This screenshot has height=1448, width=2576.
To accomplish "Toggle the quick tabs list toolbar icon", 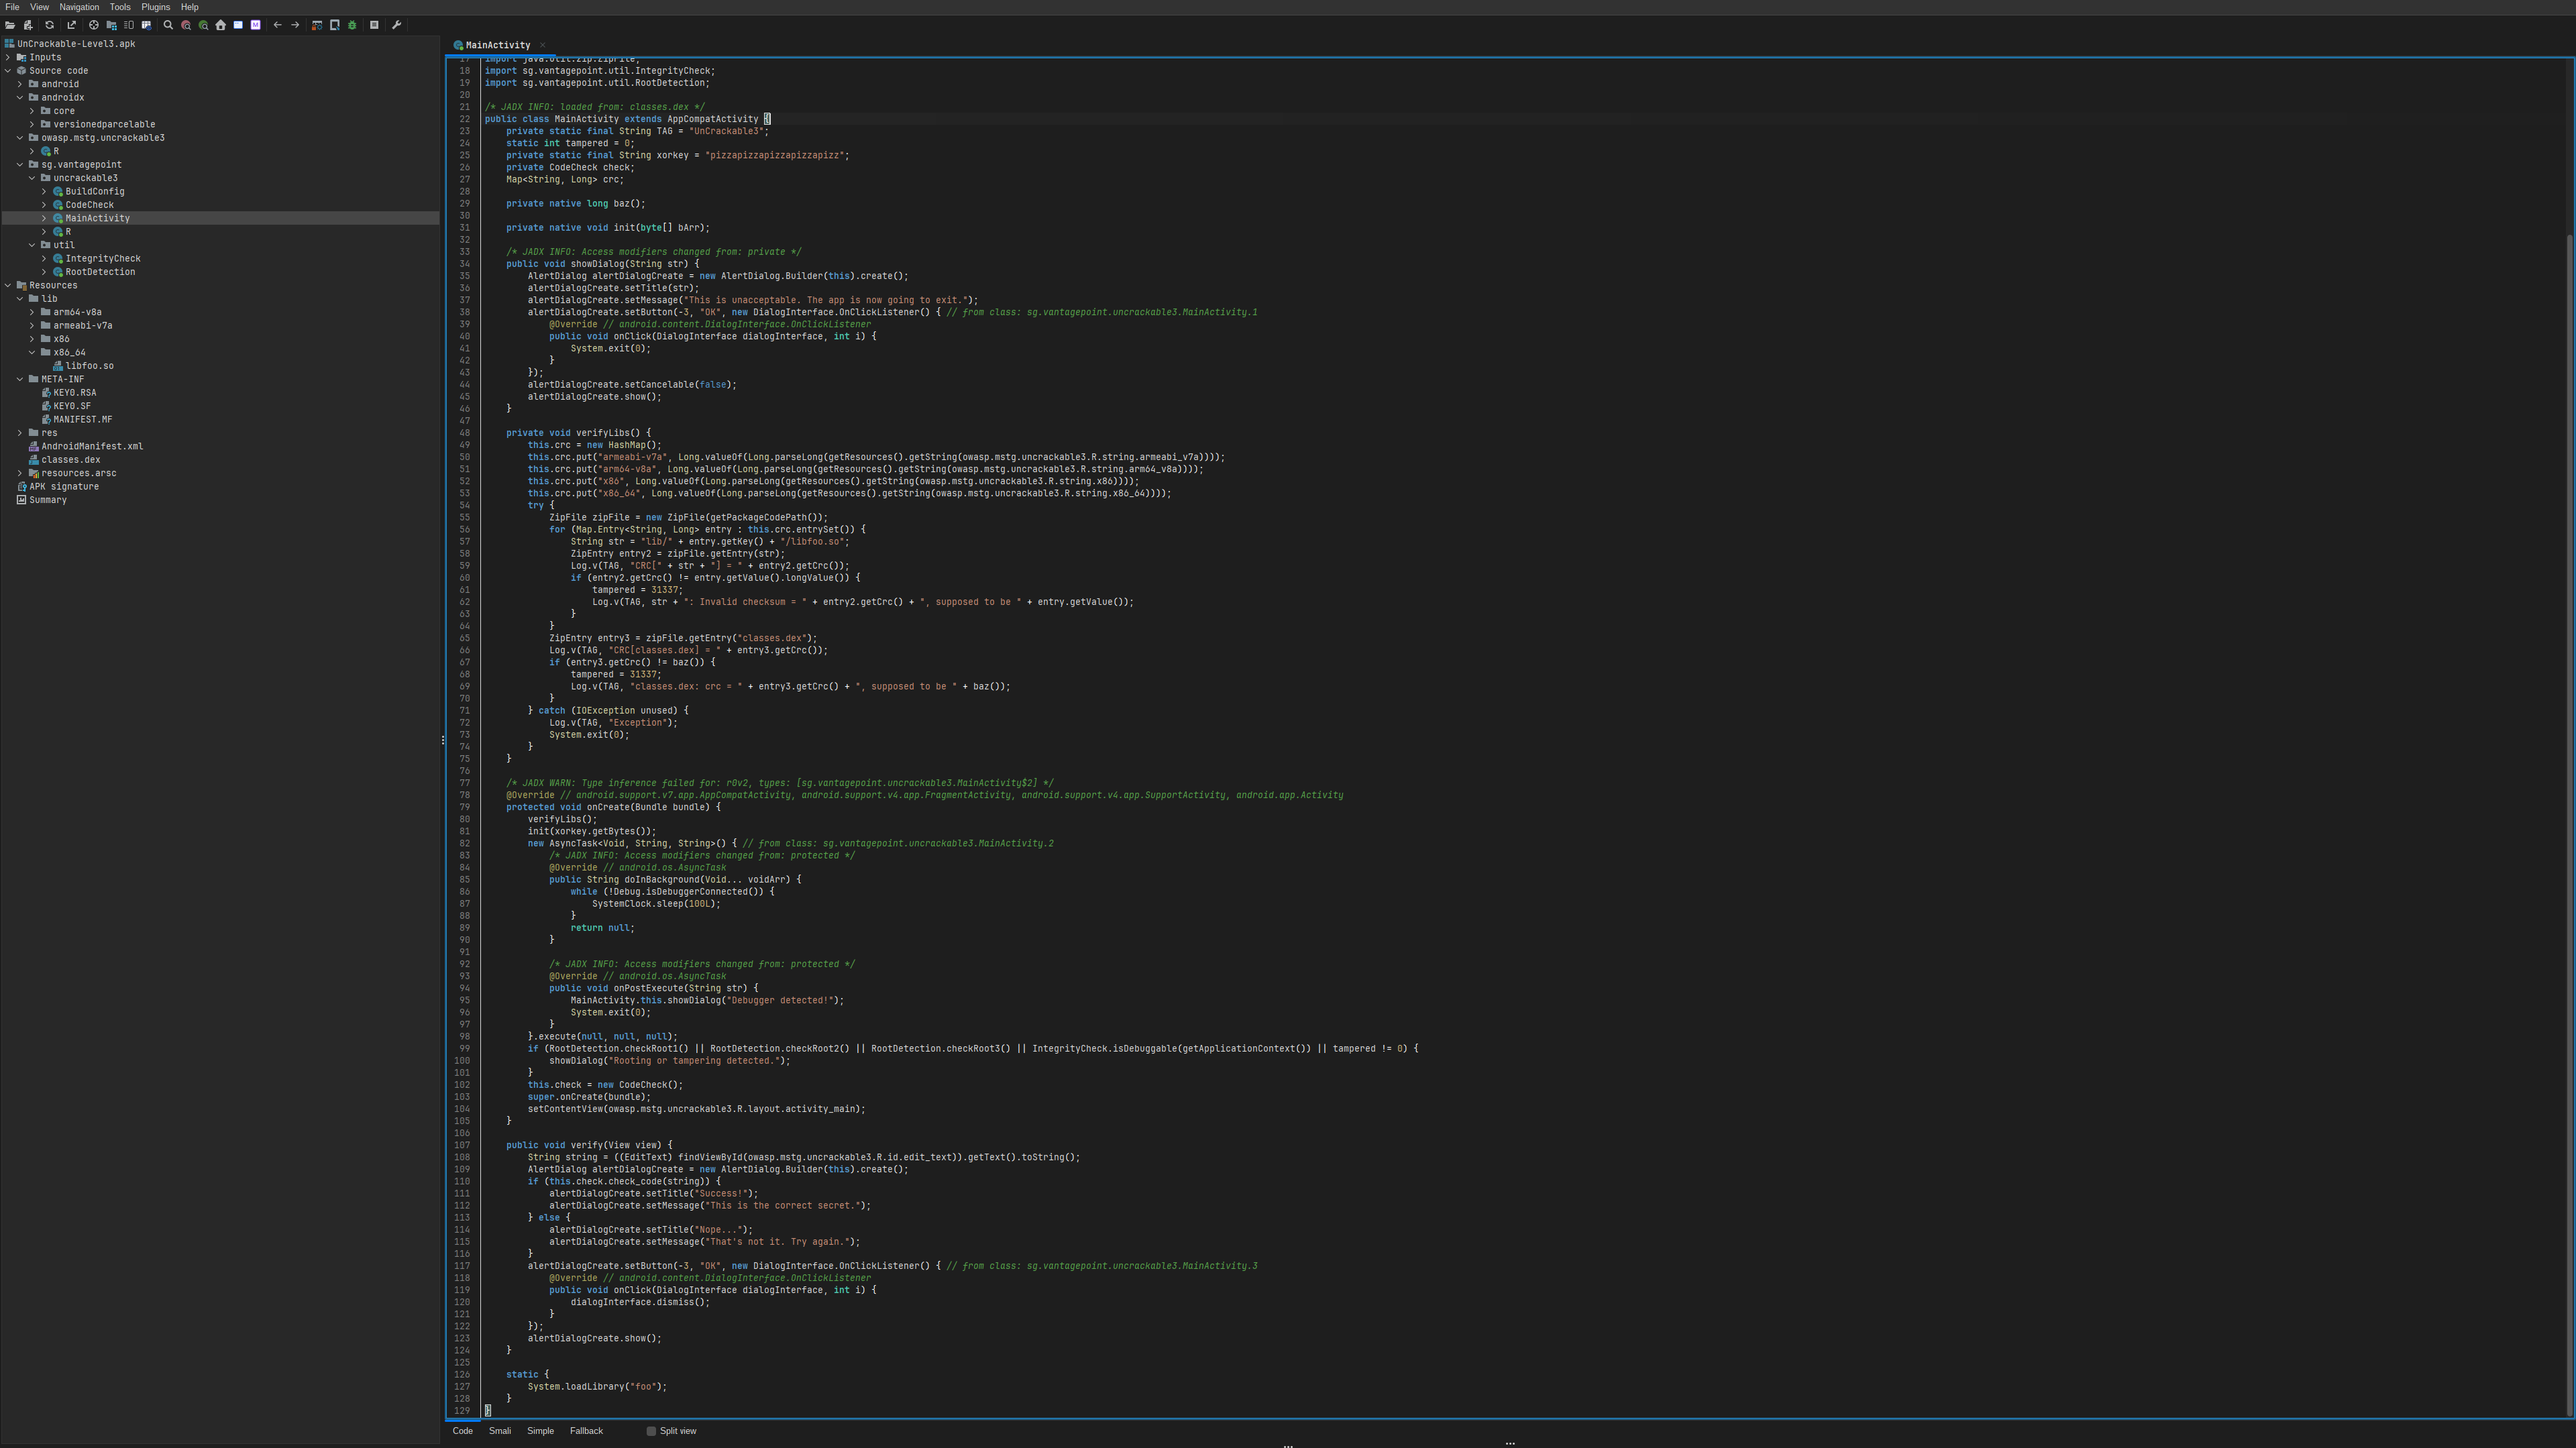I will (x=129, y=25).
